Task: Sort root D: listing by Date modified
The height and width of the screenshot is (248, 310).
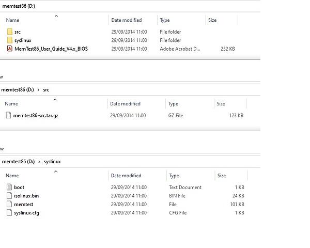Action: tap(127, 20)
